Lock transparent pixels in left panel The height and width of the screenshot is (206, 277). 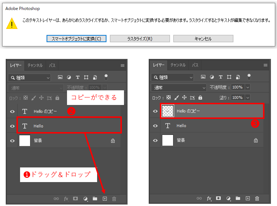click(25, 98)
